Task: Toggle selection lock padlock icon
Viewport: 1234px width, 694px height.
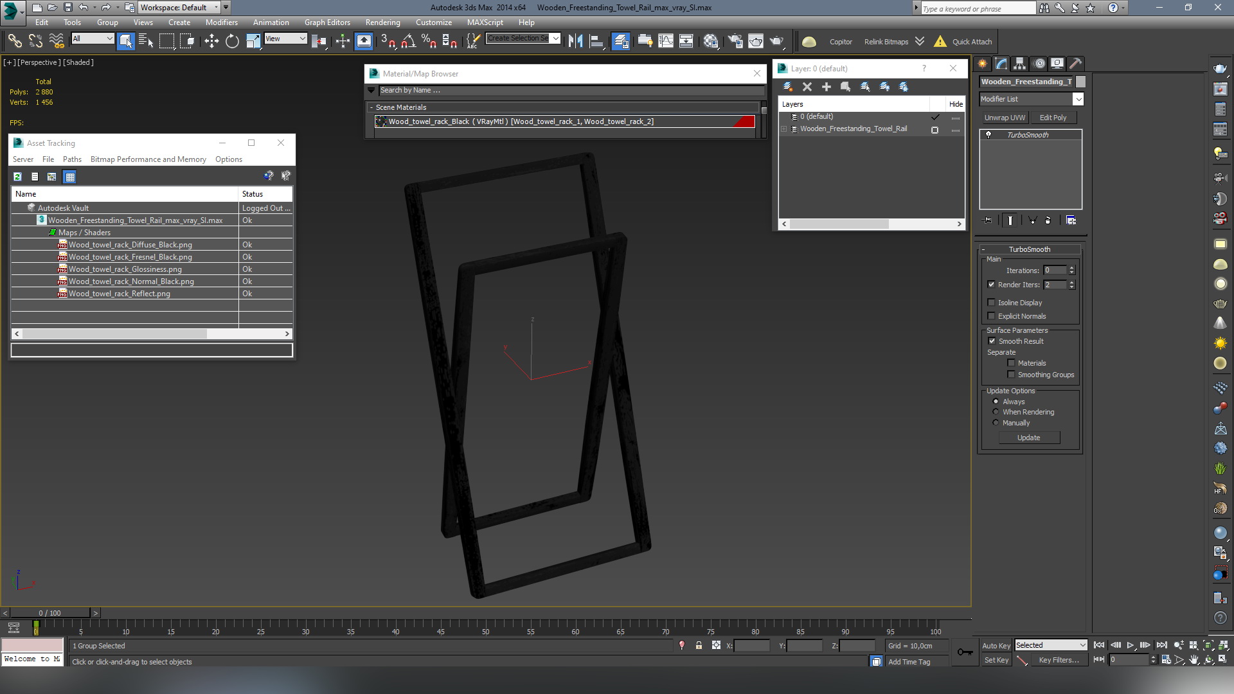Action: coord(699,646)
